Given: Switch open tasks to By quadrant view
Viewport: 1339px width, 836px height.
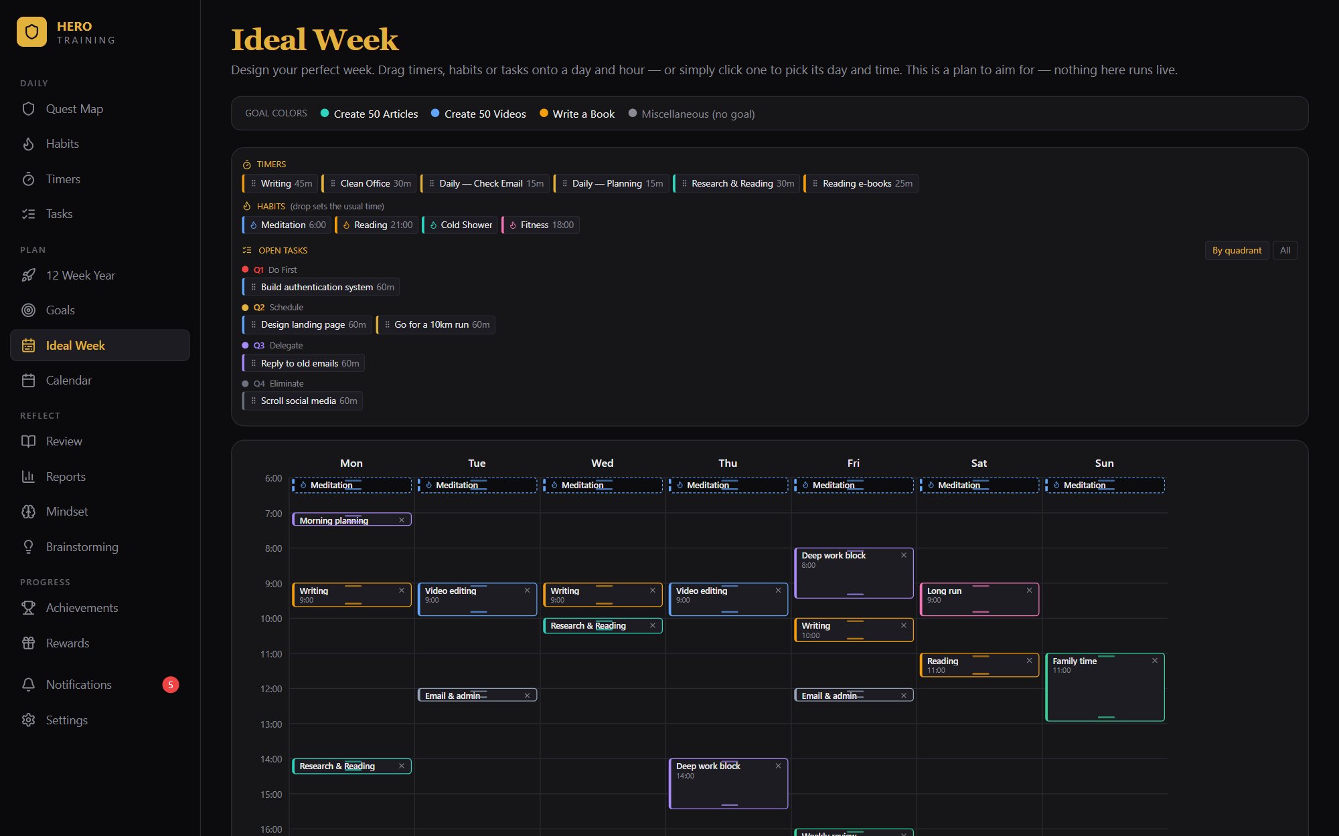Looking at the screenshot, I should pyautogui.click(x=1237, y=250).
